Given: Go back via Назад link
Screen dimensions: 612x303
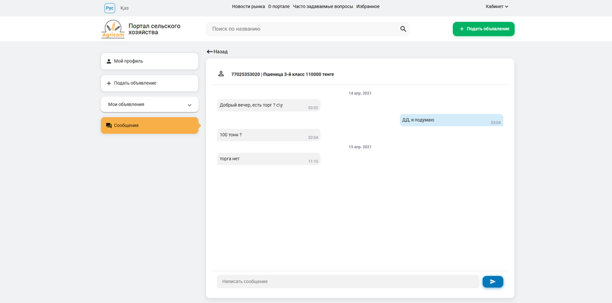Looking at the screenshot, I should point(218,52).
